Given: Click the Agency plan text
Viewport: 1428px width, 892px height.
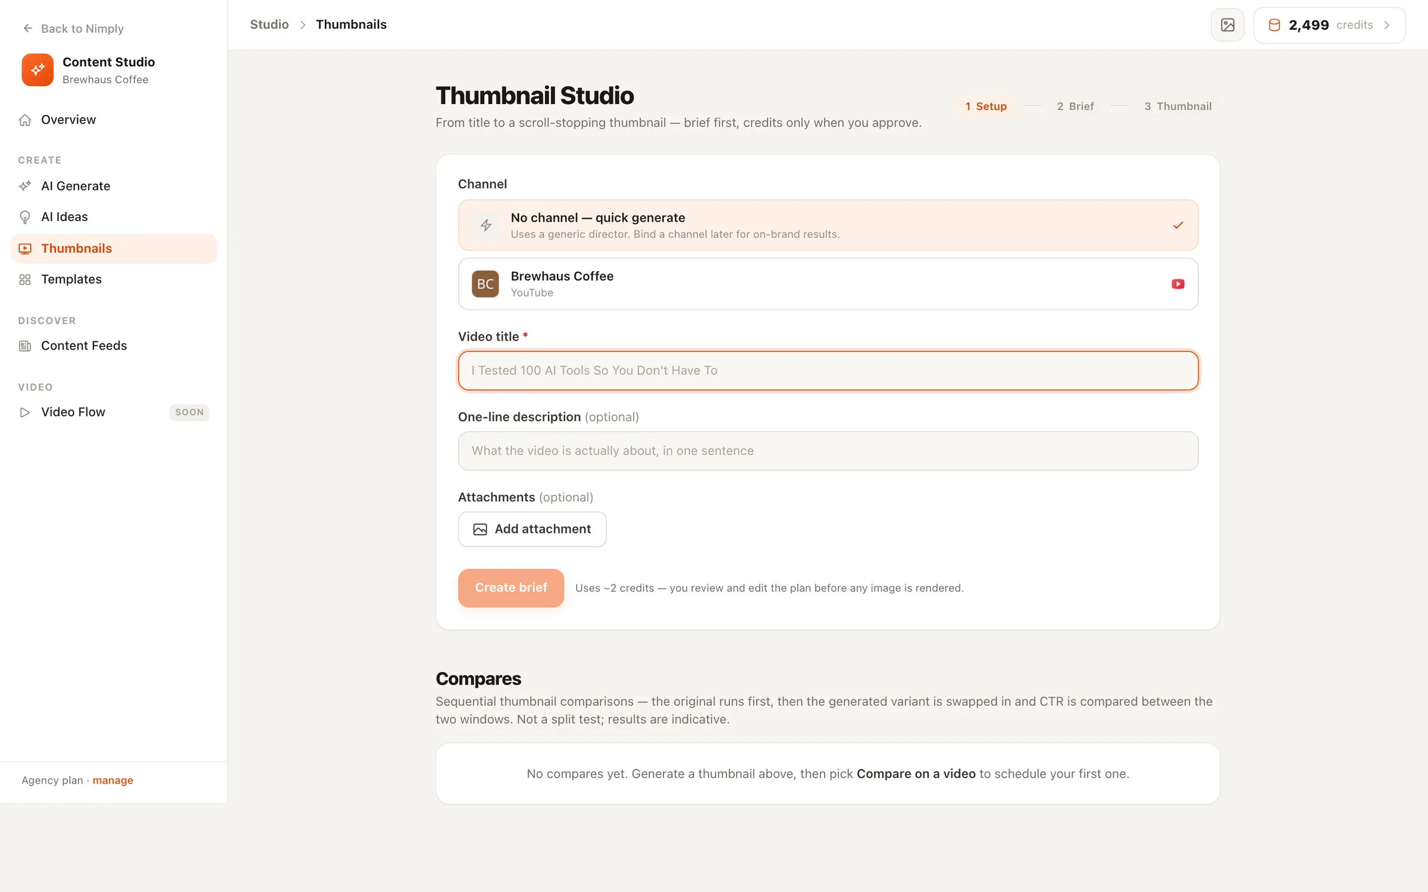Looking at the screenshot, I should pos(52,780).
